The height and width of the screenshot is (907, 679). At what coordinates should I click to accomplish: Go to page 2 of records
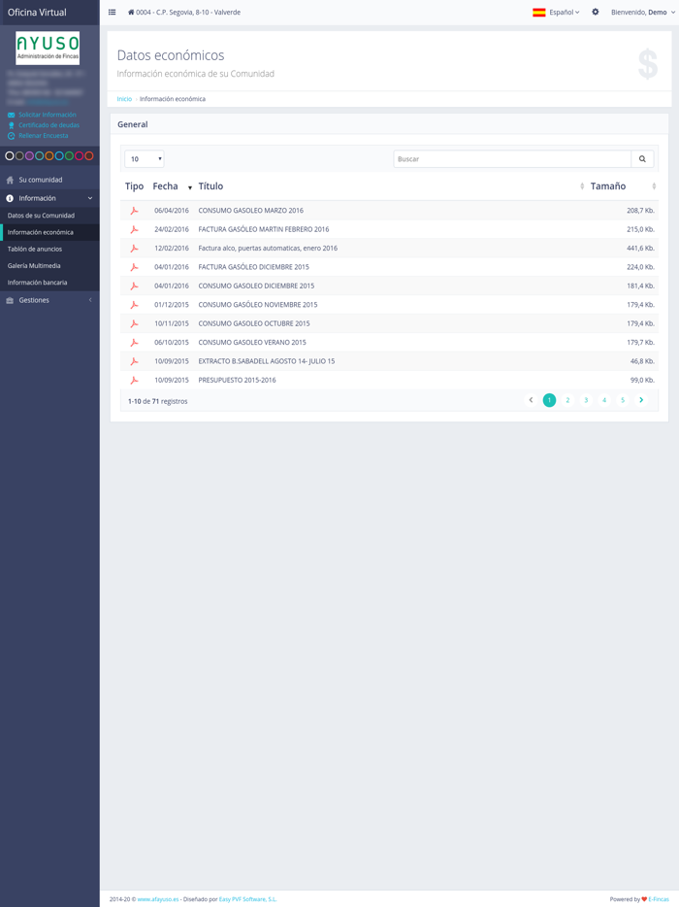click(x=567, y=400)
